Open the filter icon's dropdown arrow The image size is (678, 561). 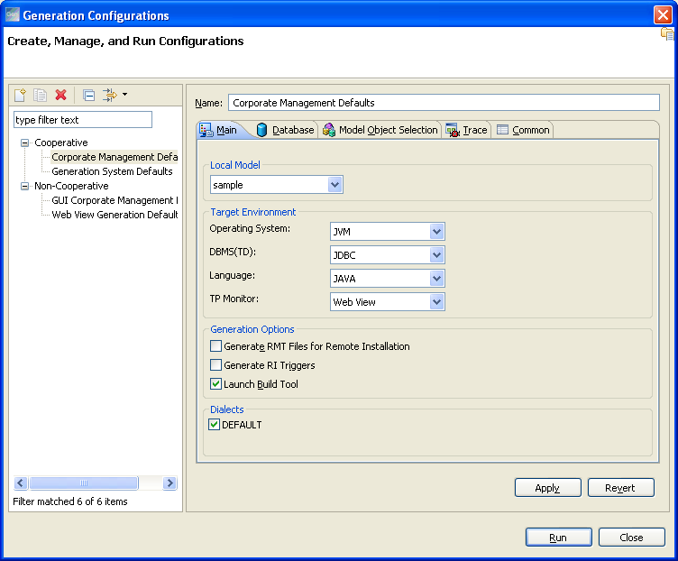click(x=125, y=95)
